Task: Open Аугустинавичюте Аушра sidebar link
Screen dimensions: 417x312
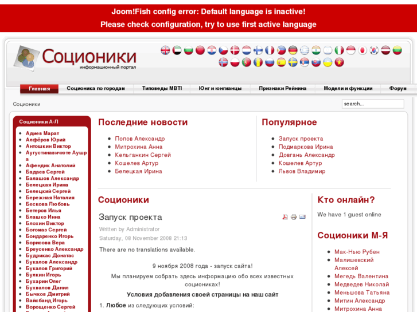Action: point(56,156)
